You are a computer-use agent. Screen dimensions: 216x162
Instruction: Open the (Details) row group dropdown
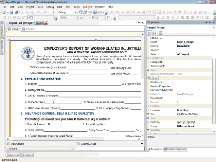[72, 149]
